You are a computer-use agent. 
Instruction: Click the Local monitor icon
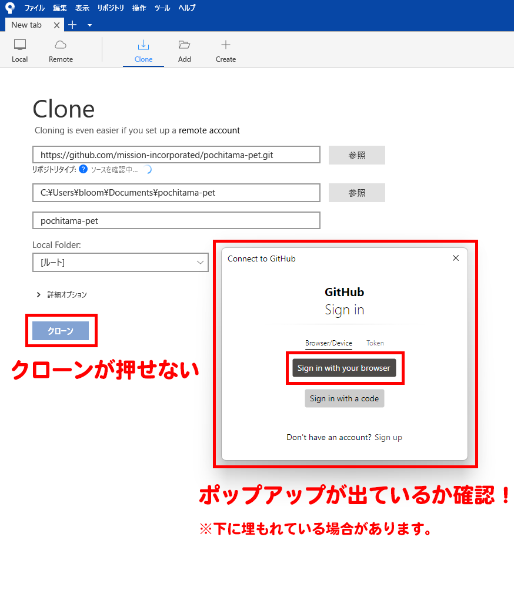click(20, 45)
